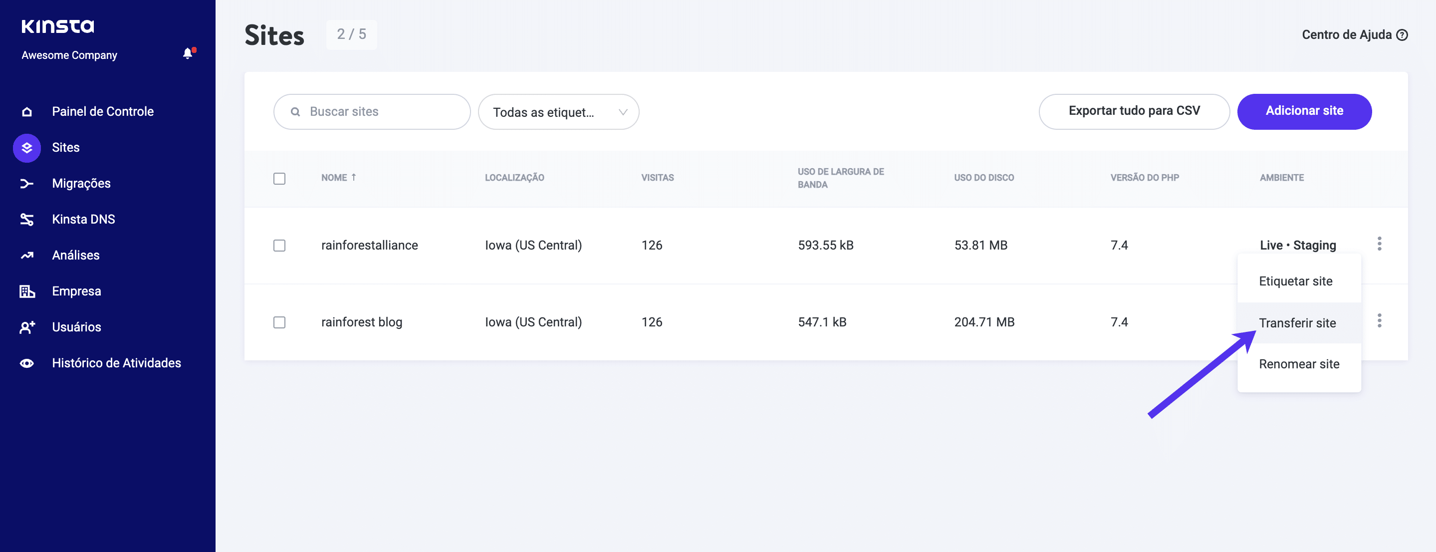The image size is (1436, 552).
Task: Click the Sites layers icon
Action: [x=27, y=148]
